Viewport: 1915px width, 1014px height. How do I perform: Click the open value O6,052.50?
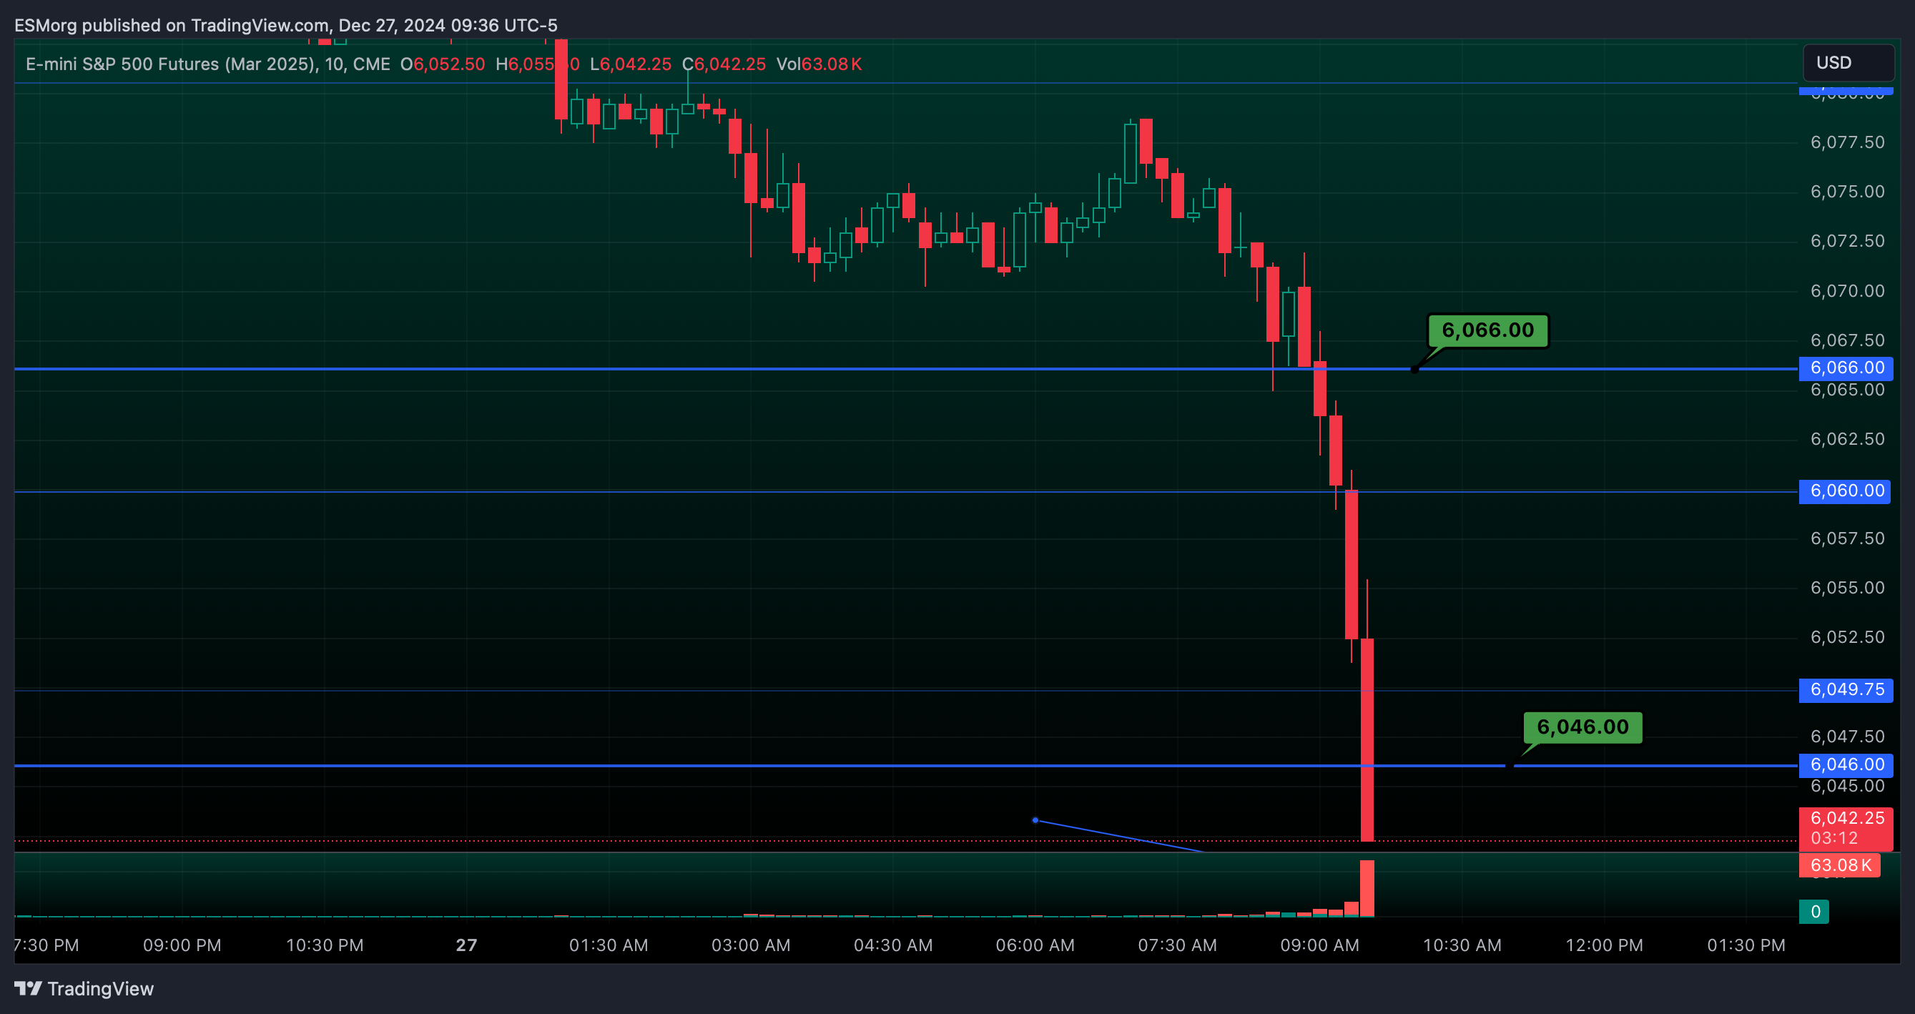[443, 64]
